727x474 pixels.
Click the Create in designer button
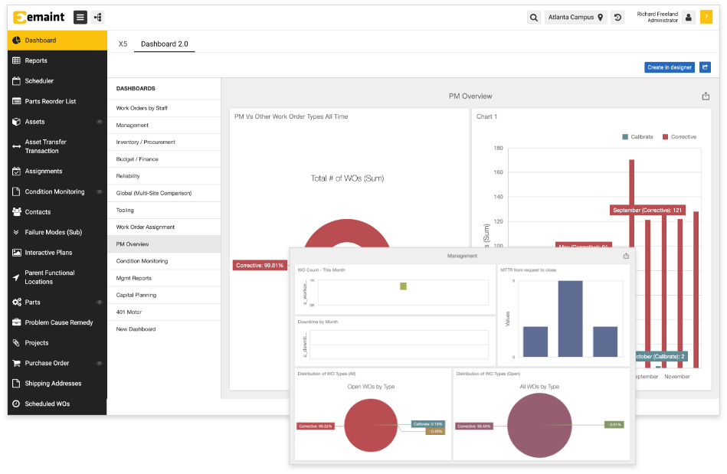(x=669, y=67)
